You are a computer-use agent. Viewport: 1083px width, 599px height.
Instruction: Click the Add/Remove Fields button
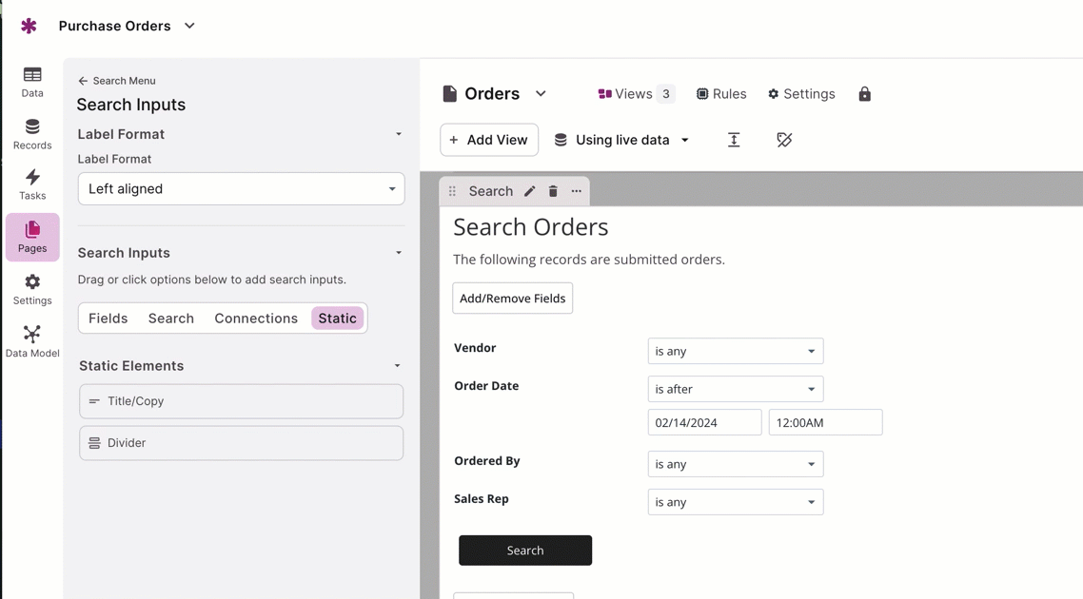(x=512, y=299)
